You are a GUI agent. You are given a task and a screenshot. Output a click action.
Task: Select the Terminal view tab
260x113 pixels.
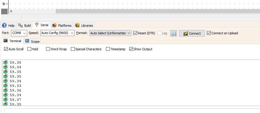click(x=12, y=41)
